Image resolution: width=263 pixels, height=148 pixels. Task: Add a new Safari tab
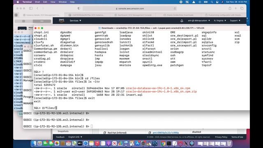click(x=235, y=8)
